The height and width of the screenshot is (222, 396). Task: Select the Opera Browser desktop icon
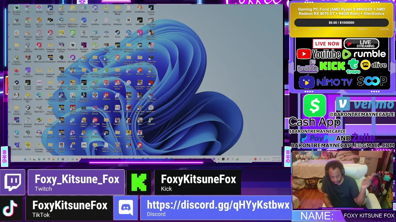click(x=50, y=32)
